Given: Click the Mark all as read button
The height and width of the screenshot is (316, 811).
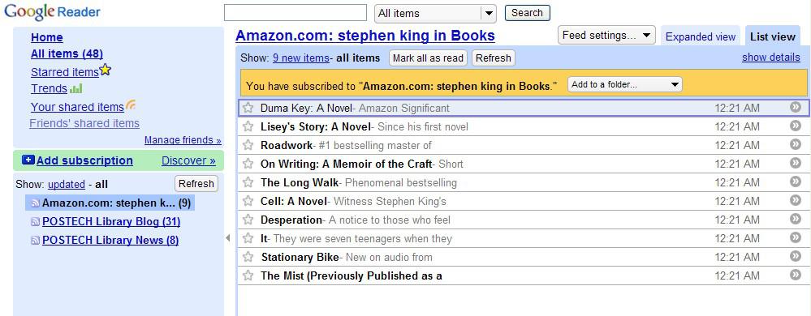Looking at the screenshot, I should pyautogui.click(x=428, y=58).
